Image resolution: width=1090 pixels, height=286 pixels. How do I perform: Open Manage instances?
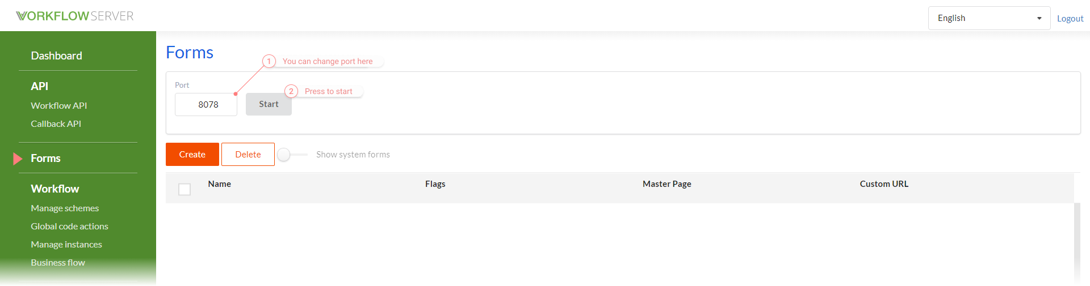click(66, 244)
